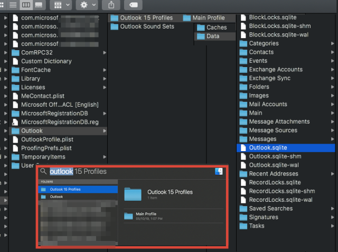Switch Finder to list view

pos(13,5)
